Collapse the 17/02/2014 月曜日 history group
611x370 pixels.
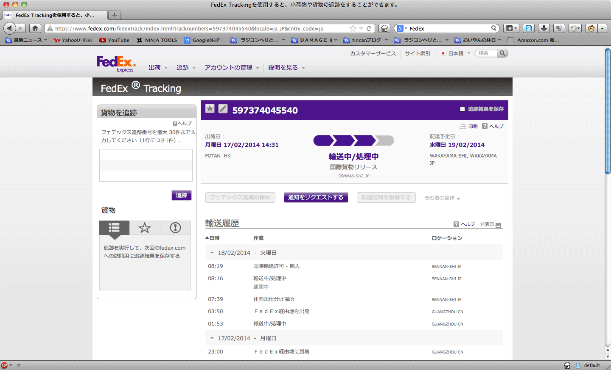[212, 338]
